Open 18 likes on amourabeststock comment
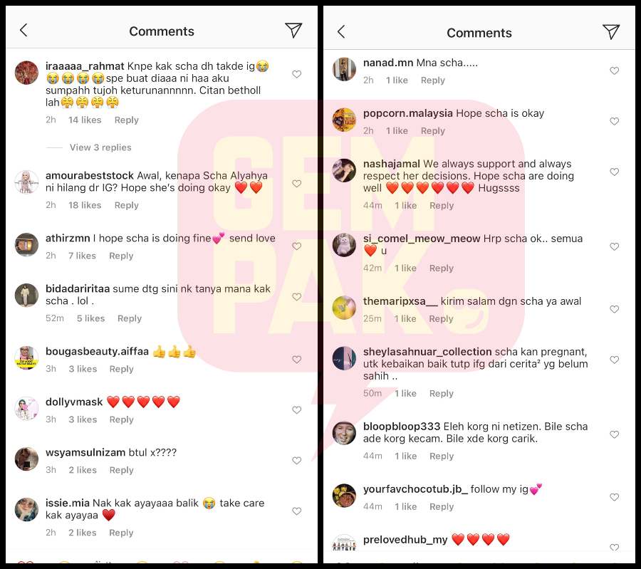 85,205
